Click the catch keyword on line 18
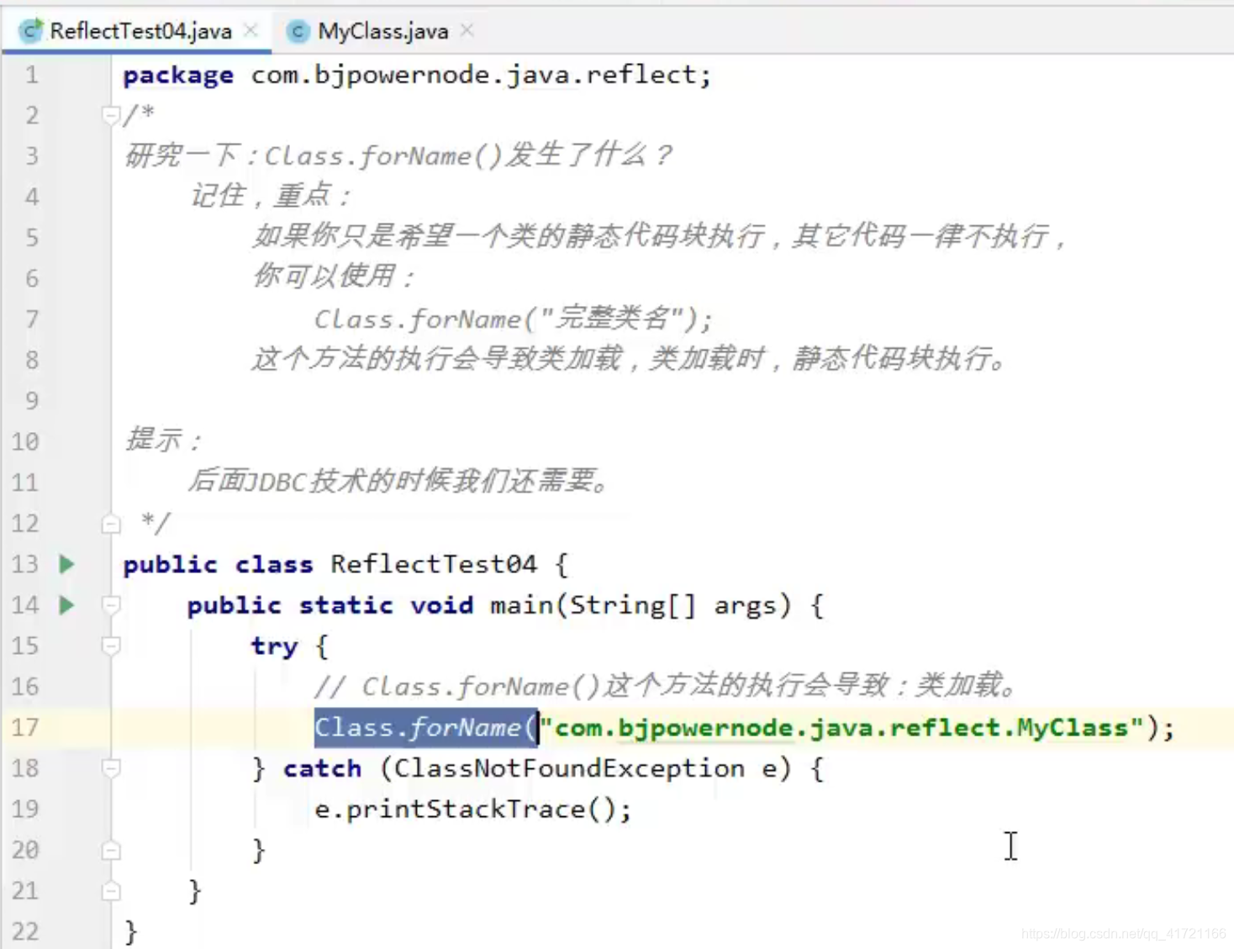This screenshot has width=1234, height=949. point(322,768)
